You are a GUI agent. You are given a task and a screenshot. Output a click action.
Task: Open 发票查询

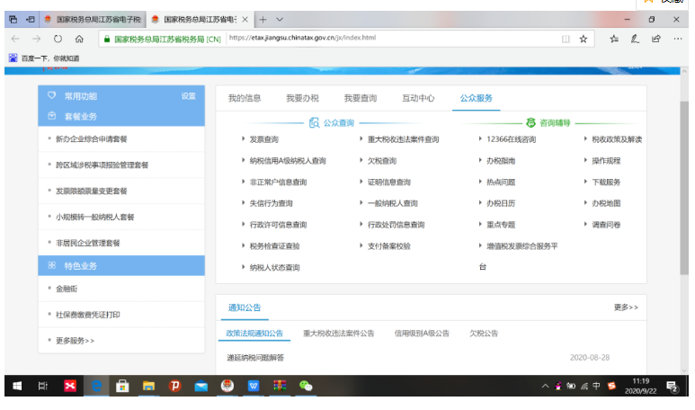[x=264, y=139]
